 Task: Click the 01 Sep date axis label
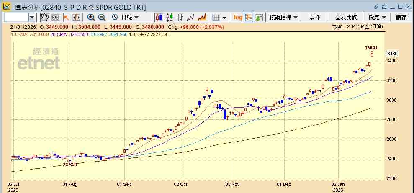(123, 184)
